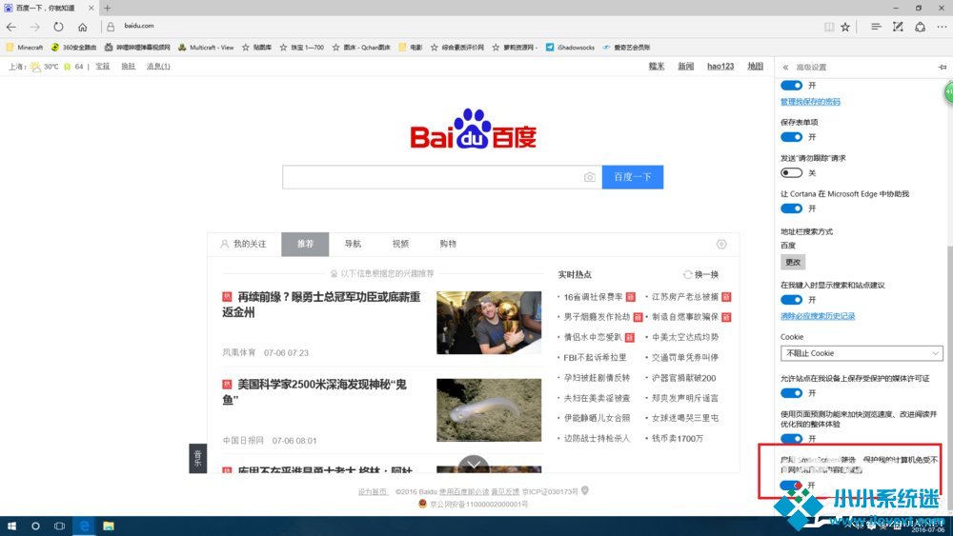Image resolution: width=953 pixels, height=536 pixels.
Task: Go back to previous page
Action: 11,27
